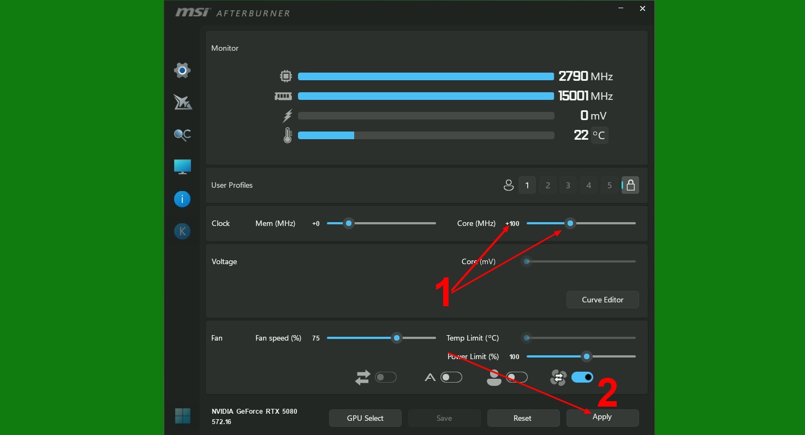
Task: Turn on the user-defined fan toggle
Action: 516,377
